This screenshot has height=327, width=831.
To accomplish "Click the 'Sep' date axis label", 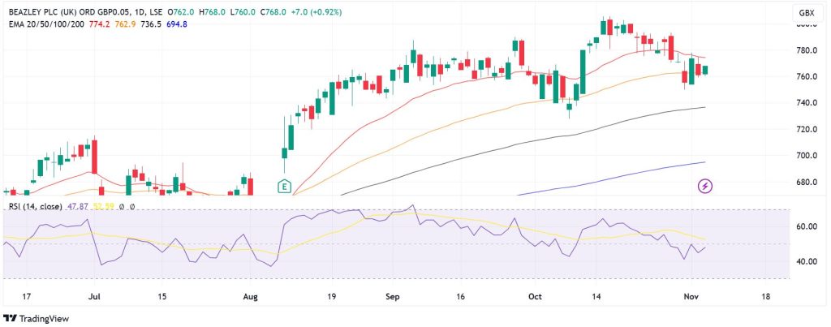I will [x=393, y=296].
